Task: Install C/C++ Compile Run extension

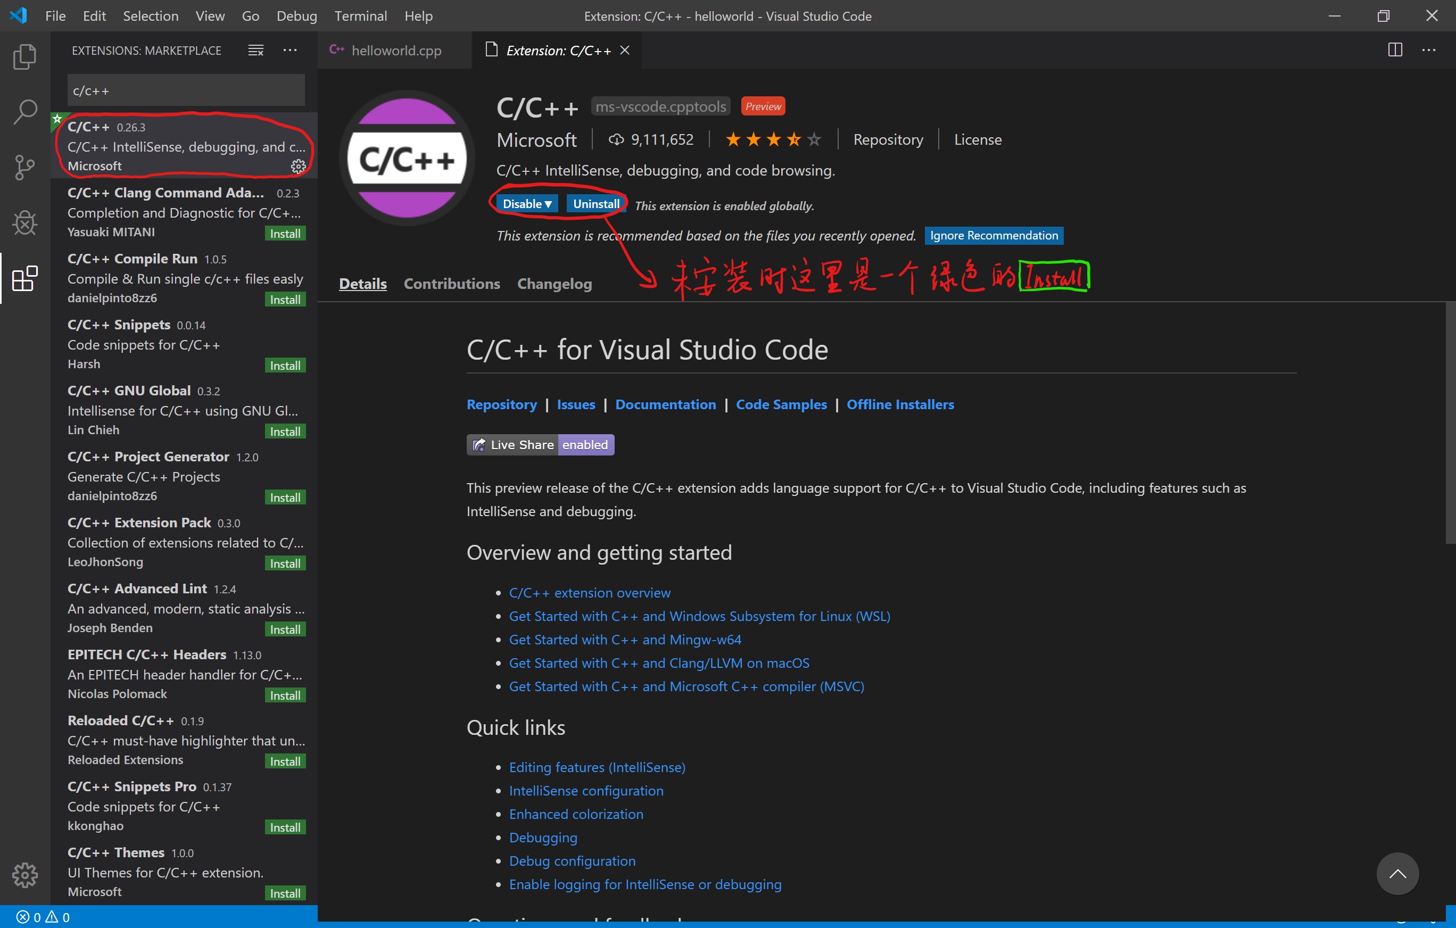Action: tap(285, 299)
